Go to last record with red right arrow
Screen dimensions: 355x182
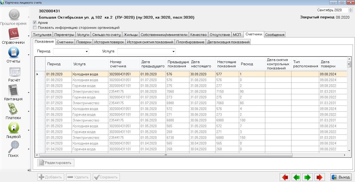pyautogui.click(x=319, y=177)
